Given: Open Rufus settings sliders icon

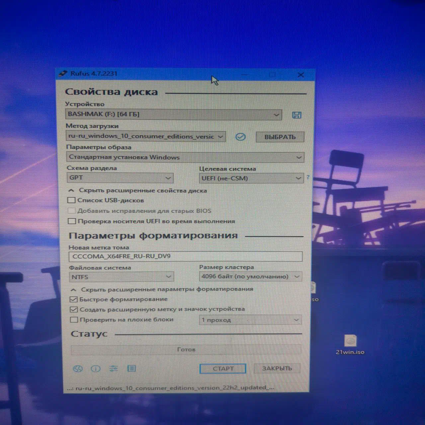Looking at the screenshot, I should coord(114,368).
